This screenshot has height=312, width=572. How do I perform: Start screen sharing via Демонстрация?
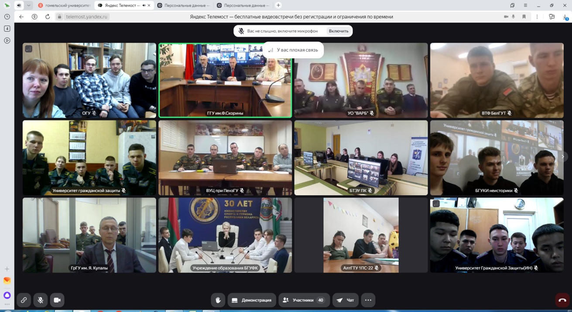[x=252, y=300]
